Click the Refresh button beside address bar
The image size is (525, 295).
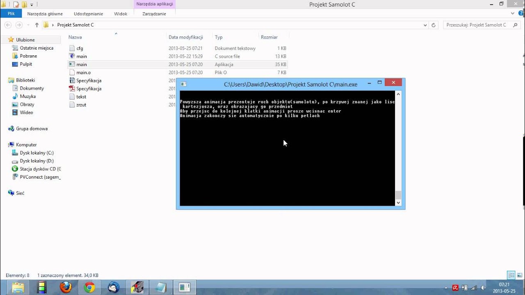pyautogui.click(x=434, y=25)
